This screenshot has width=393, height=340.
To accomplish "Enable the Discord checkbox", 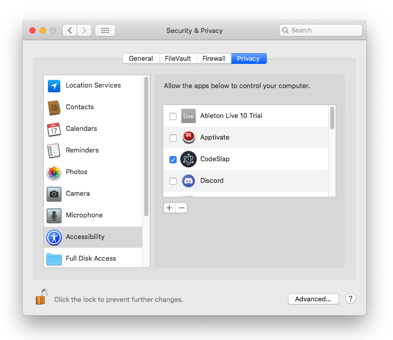I will pyautogui.click(x=173, y=181).
